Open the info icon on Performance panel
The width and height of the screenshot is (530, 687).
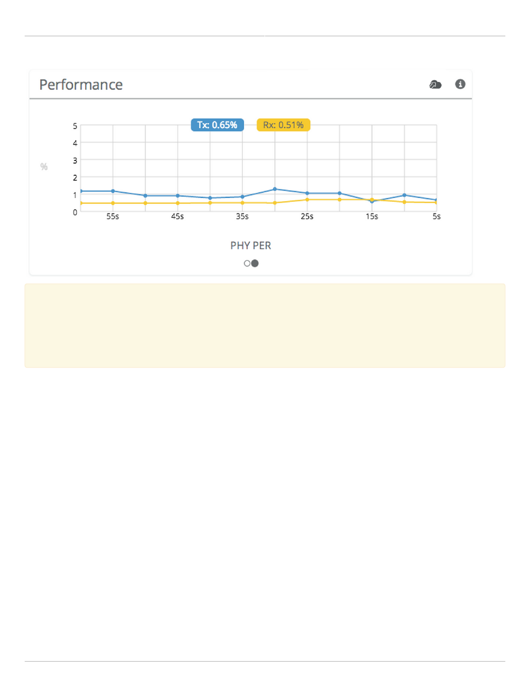[460, 84]
